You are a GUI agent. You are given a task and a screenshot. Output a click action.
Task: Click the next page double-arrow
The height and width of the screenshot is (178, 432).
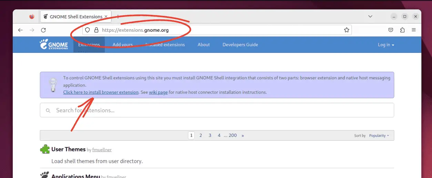click(x=243, y=136)
